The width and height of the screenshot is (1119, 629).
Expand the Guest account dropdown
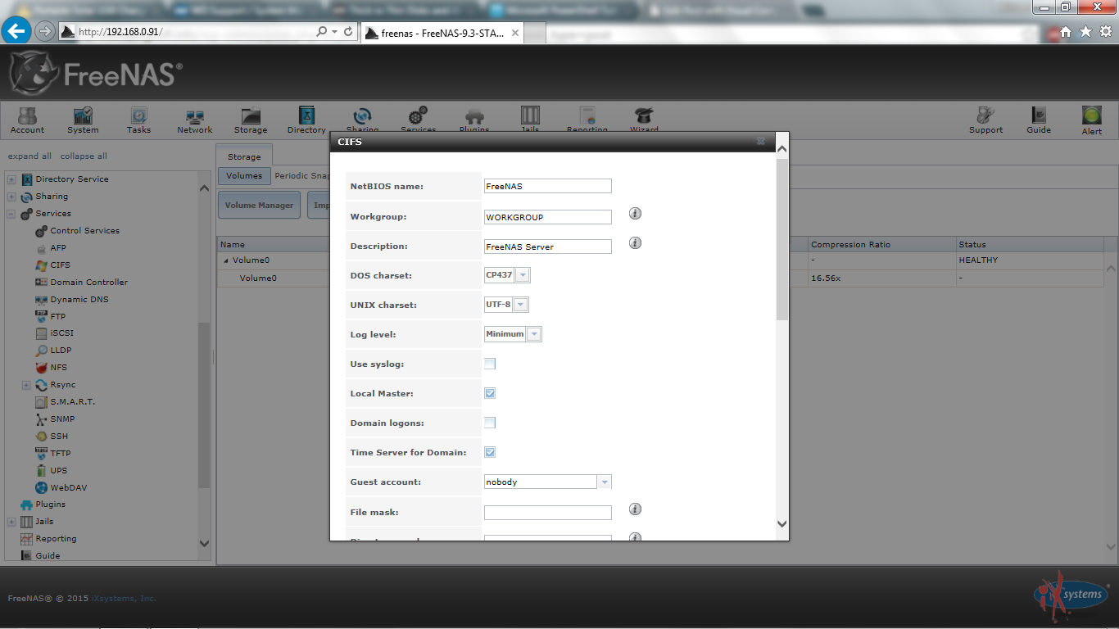[605, 482]
